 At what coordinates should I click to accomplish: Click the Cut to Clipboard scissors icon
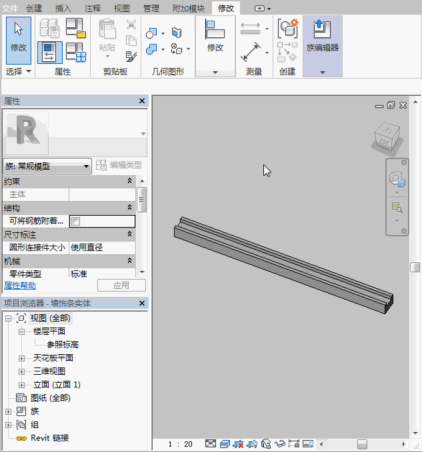click(x=131, y=25)
